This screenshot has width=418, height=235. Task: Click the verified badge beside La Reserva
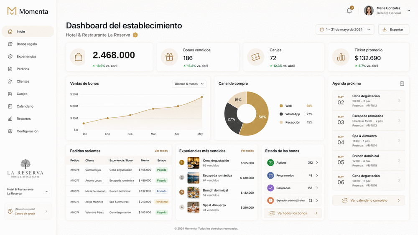tap(135, 35)
